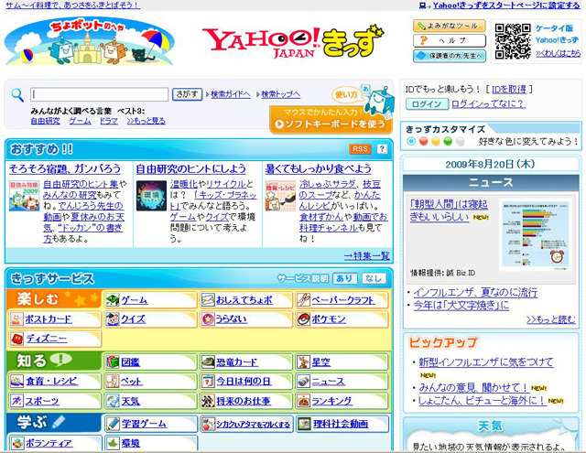Open the →特集一覧 link

click(x=366, y=256)
